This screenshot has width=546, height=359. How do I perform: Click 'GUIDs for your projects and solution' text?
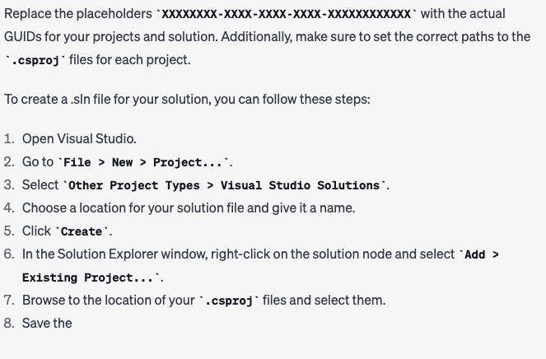[x=110, y=37]
